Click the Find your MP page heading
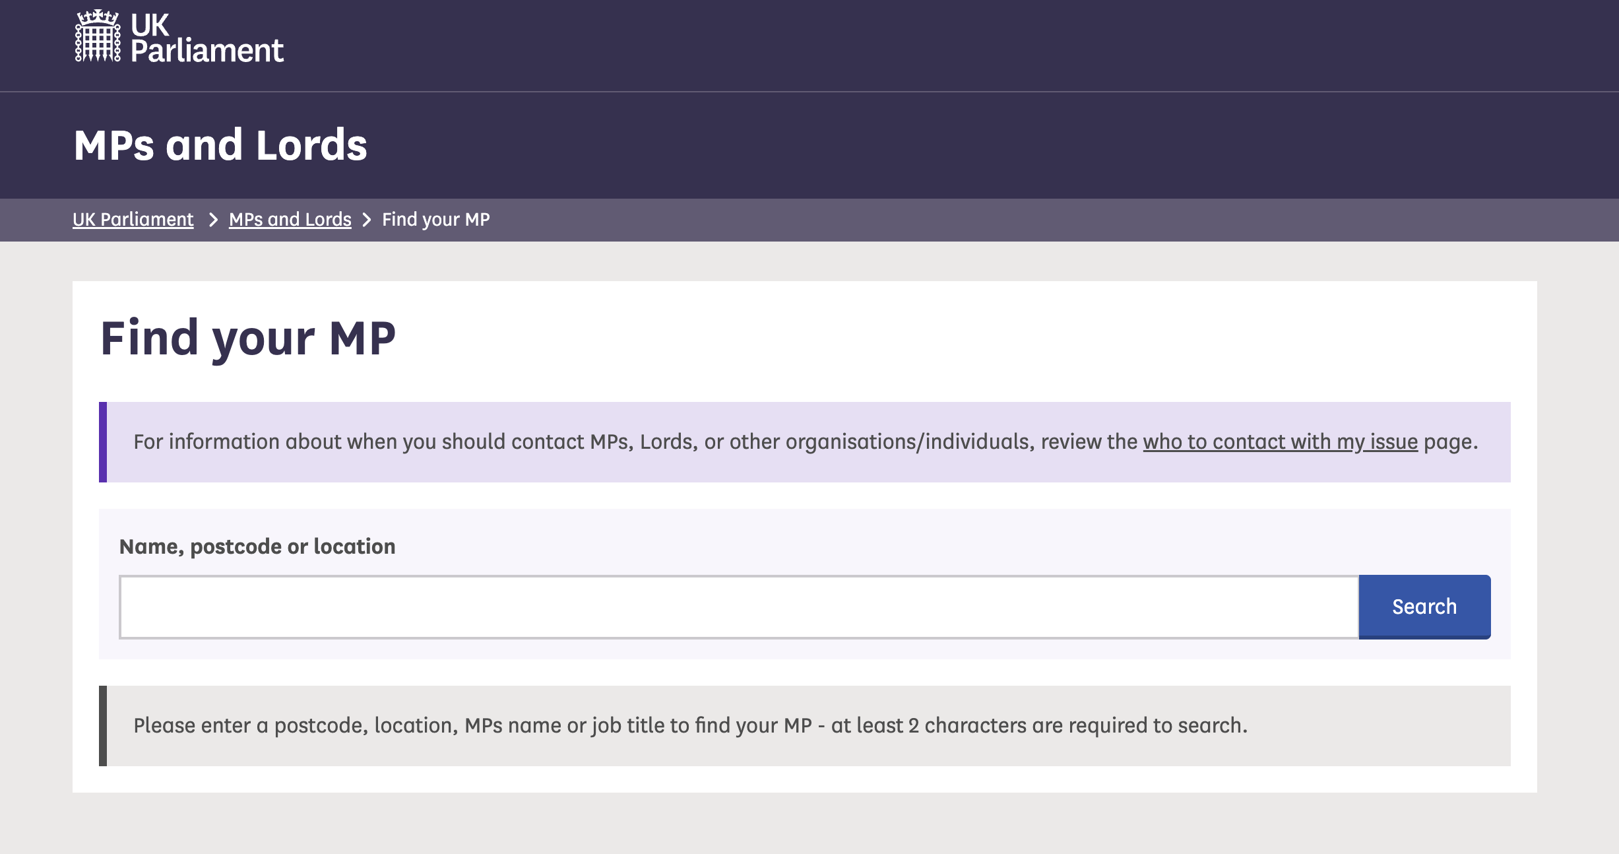This screenshot has width=1619, height=854. coord(248,339)
